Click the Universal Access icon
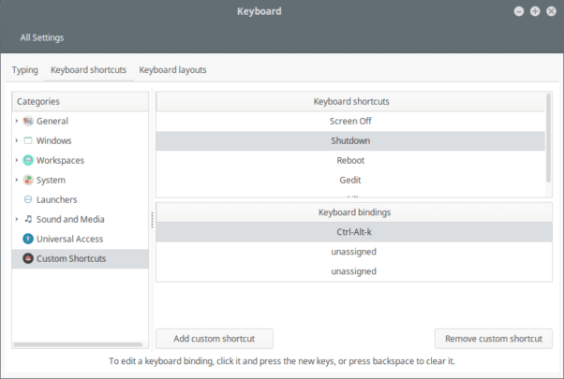 click(x=28, y=239)
